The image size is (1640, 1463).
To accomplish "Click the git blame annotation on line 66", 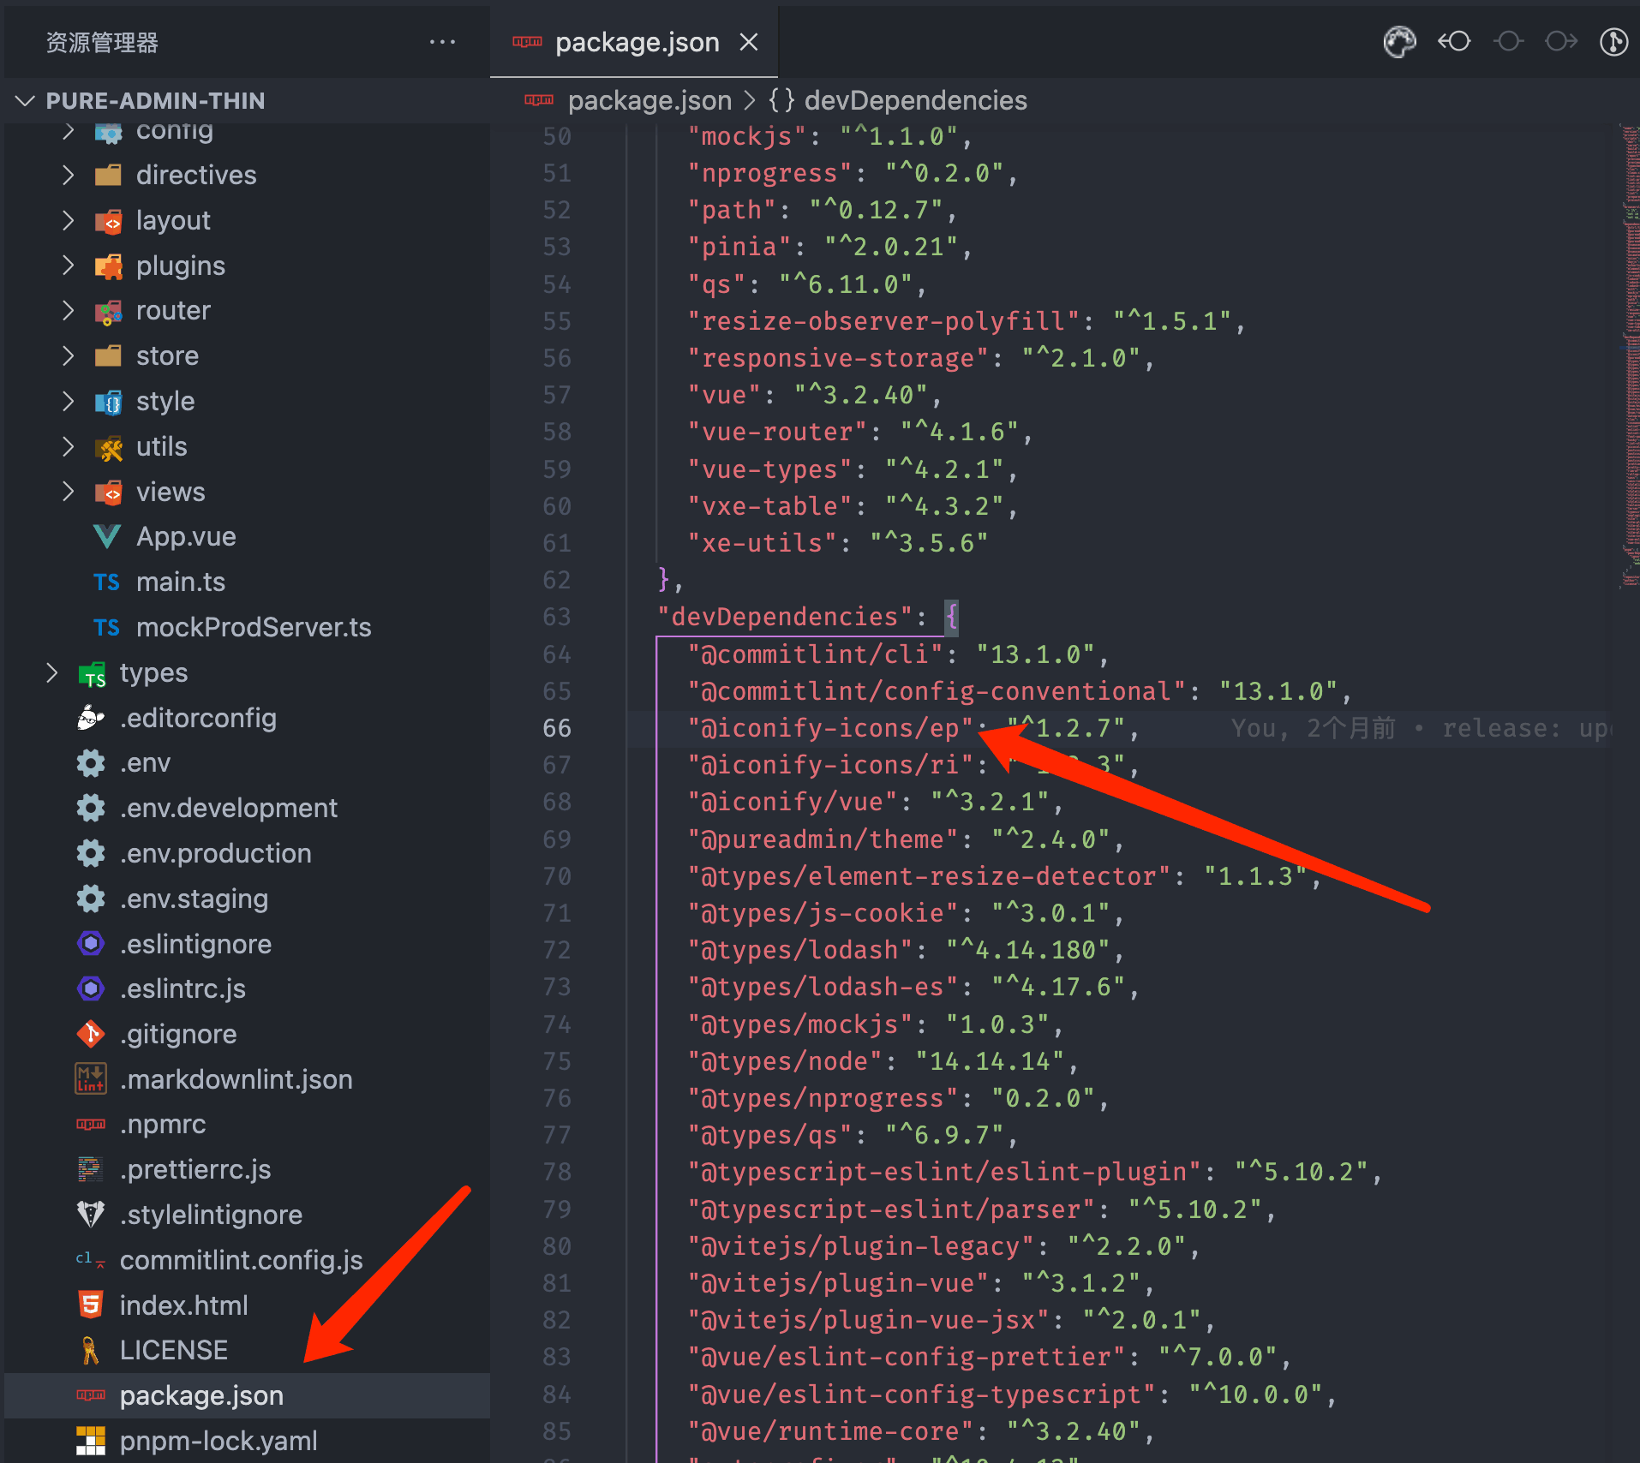I will click(x=1422, y=728).
